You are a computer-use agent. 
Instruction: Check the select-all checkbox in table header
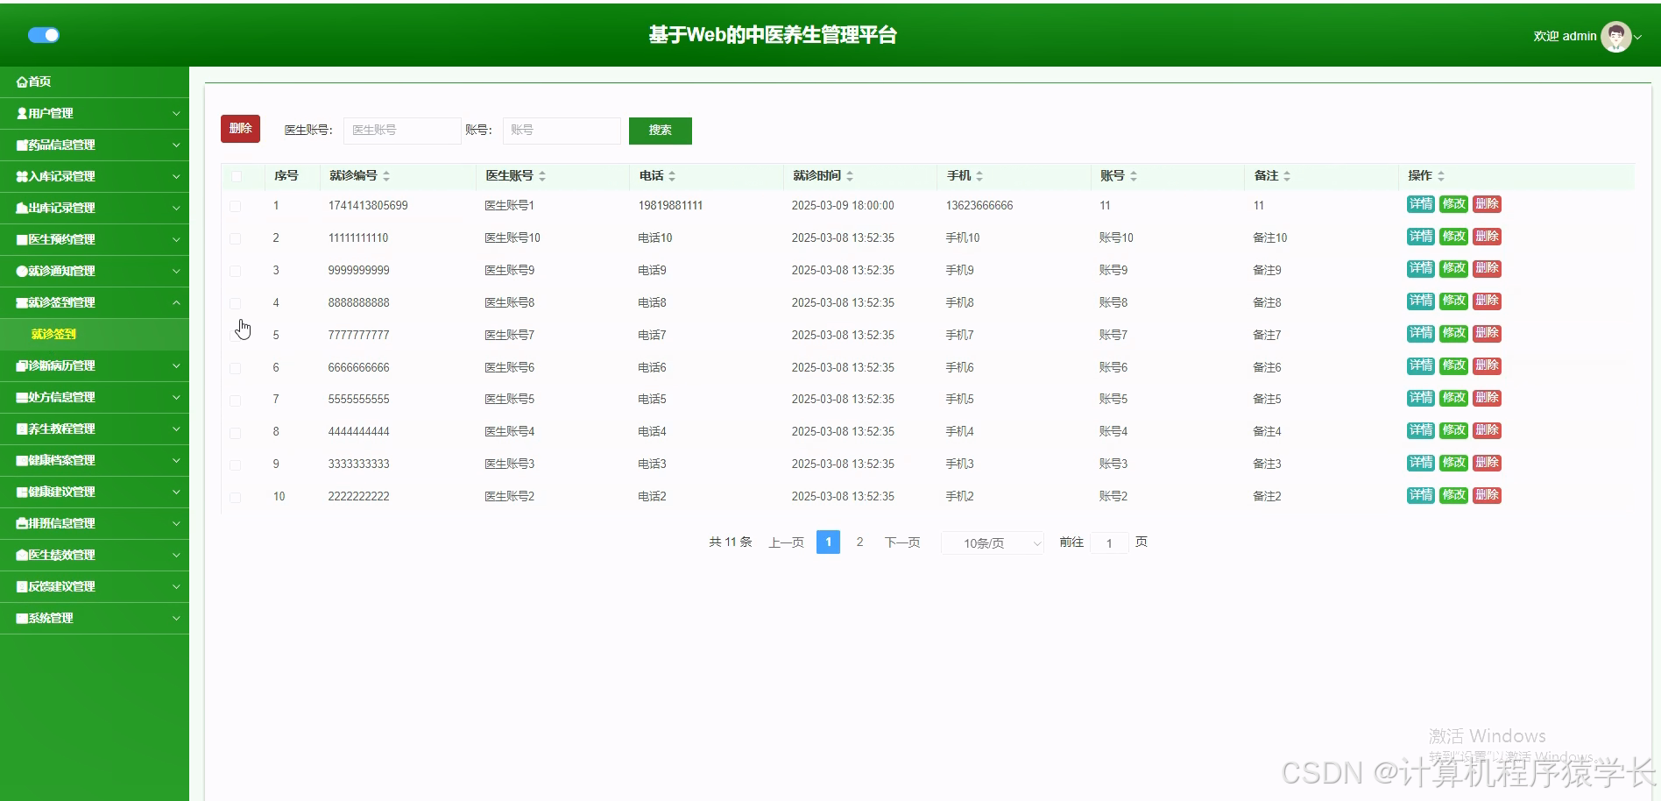(x=235, y=176)
